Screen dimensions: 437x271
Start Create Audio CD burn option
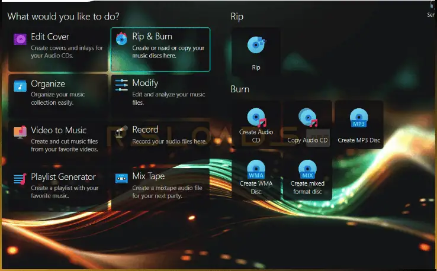[x=256, y=124]
